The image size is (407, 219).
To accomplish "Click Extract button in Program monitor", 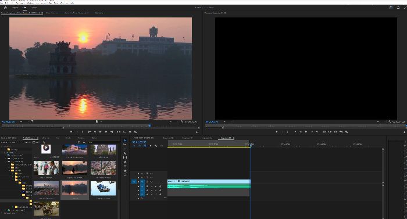I will coord(330,132).
